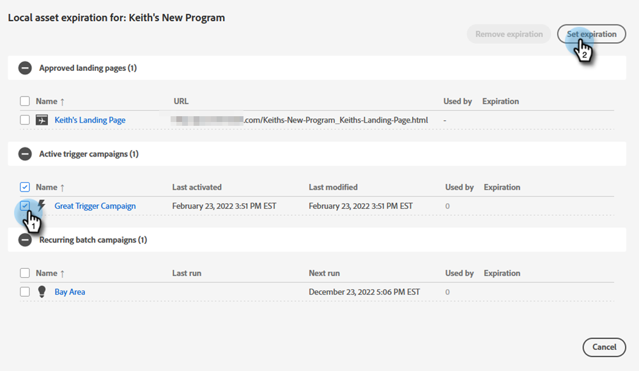Click the Set expiration button
The width and height of the screenshot is (639, 371).
(x=591, y=34)
